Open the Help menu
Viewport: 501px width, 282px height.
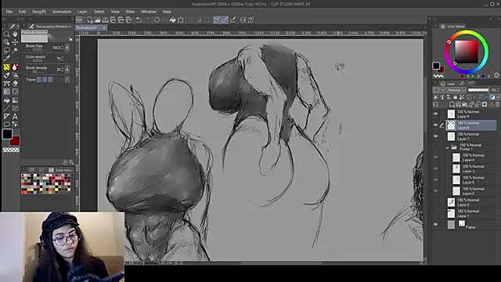coord(167,12)
